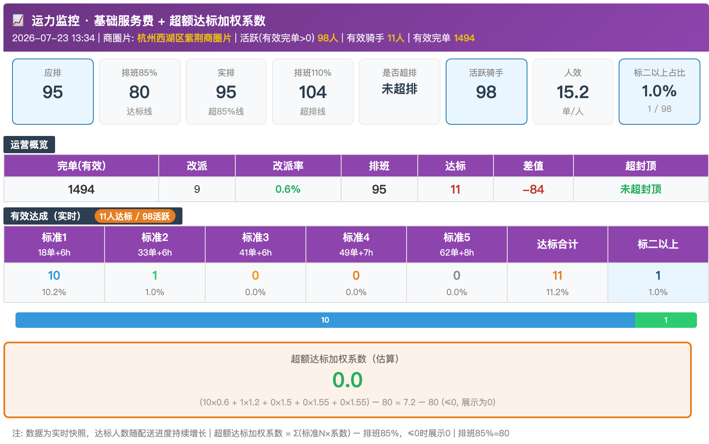Open the 排班110% card showing 104
709x444 pixels.
(313, 92)
